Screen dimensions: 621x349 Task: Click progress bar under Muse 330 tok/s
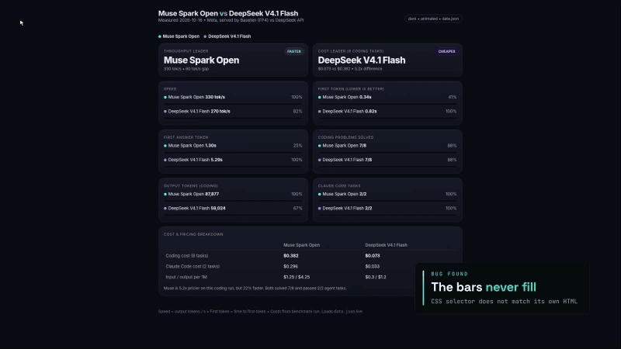233,104
